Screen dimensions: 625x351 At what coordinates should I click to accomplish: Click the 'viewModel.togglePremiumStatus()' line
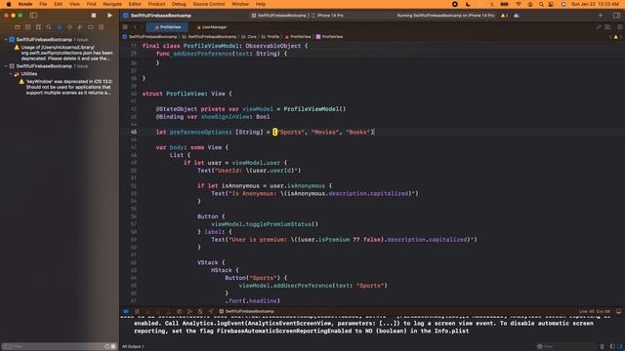tap(265, 224)
